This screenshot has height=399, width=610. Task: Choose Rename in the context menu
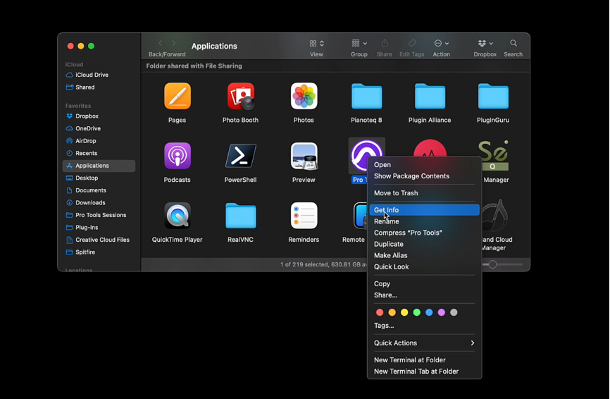[425, 221]
